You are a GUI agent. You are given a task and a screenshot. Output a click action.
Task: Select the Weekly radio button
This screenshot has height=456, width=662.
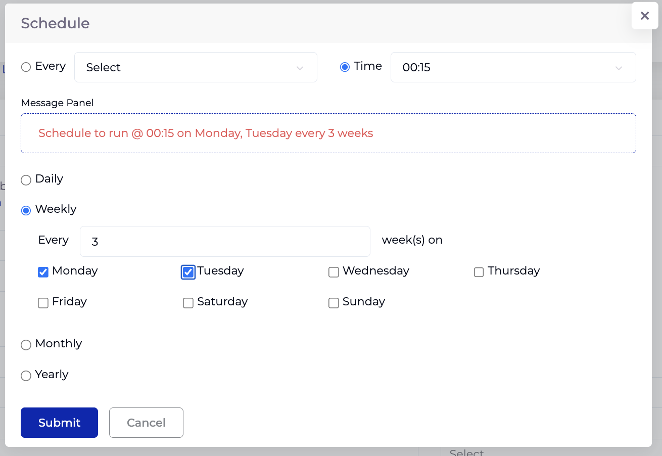26,210
